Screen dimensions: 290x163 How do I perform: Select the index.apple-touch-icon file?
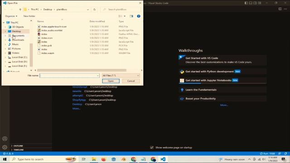coord(54,27)
